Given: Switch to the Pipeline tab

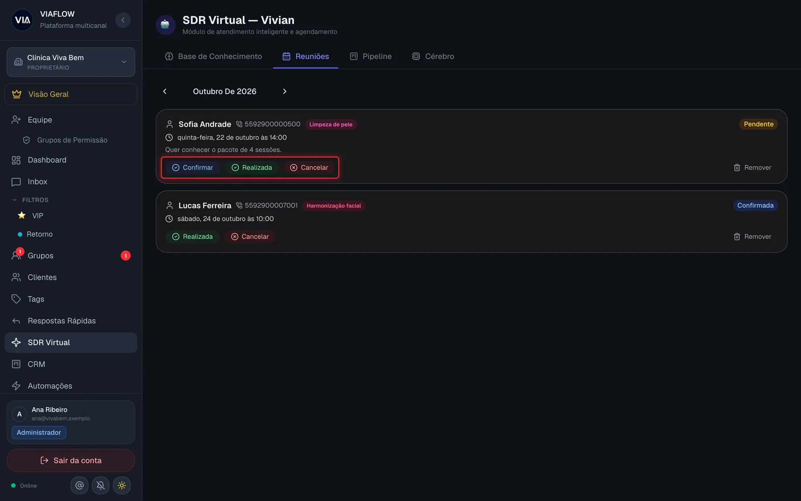Looking at the screenshot, I should point(371,57).
